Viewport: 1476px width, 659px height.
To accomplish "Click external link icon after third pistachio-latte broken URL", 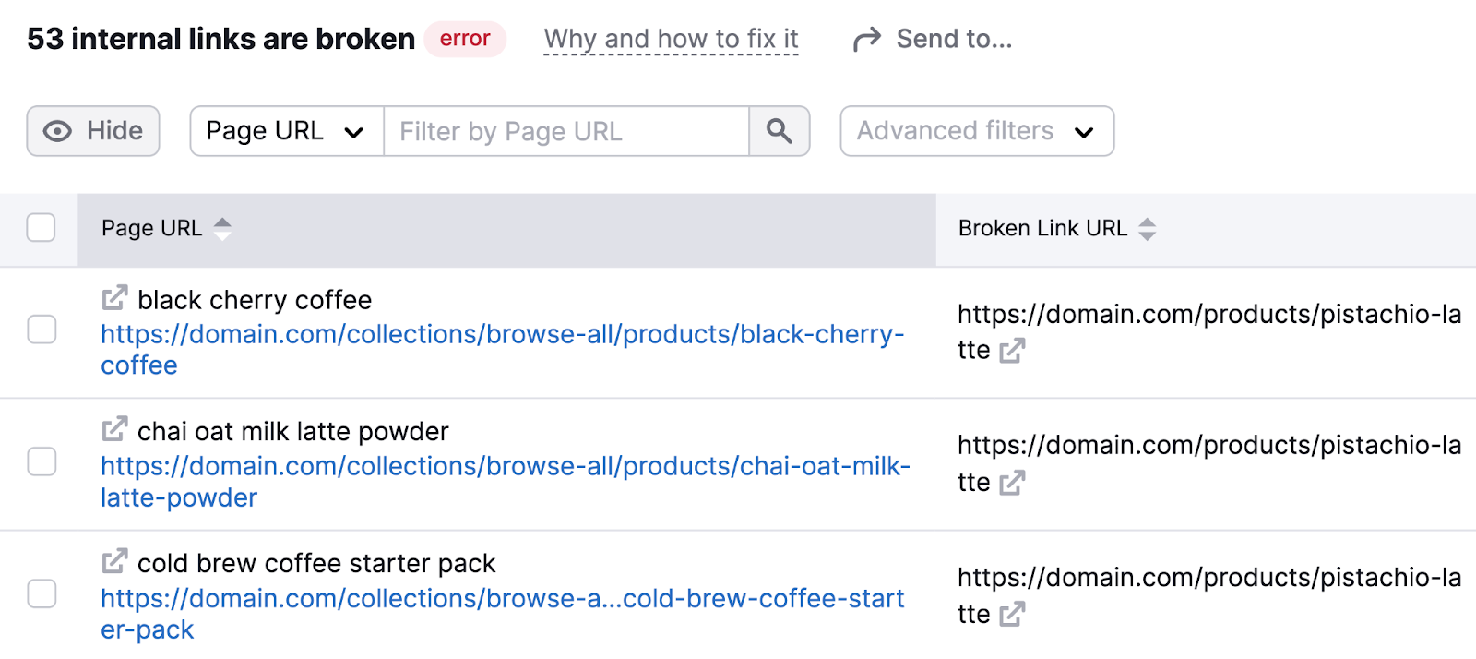I will 1013,614.
